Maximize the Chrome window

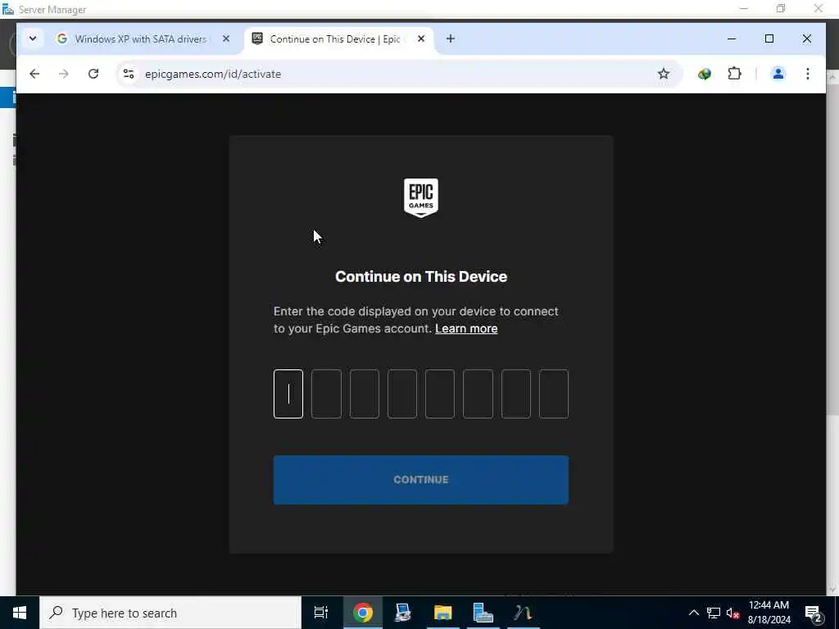pyautogui.click(x=769, y=38)
